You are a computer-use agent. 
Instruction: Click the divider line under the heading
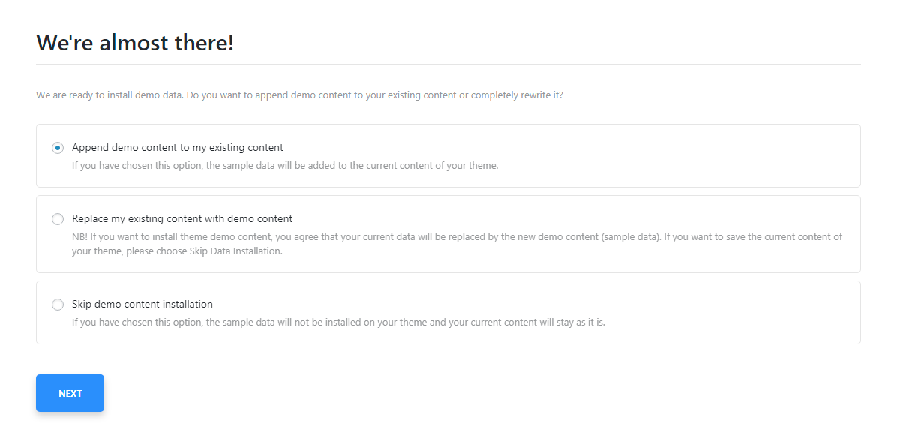(448, 65)
